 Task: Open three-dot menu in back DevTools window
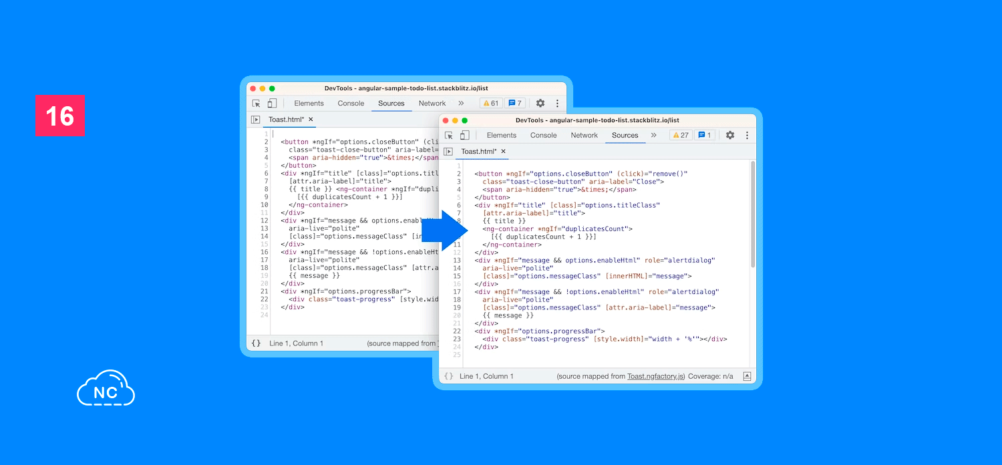point(557,104)
